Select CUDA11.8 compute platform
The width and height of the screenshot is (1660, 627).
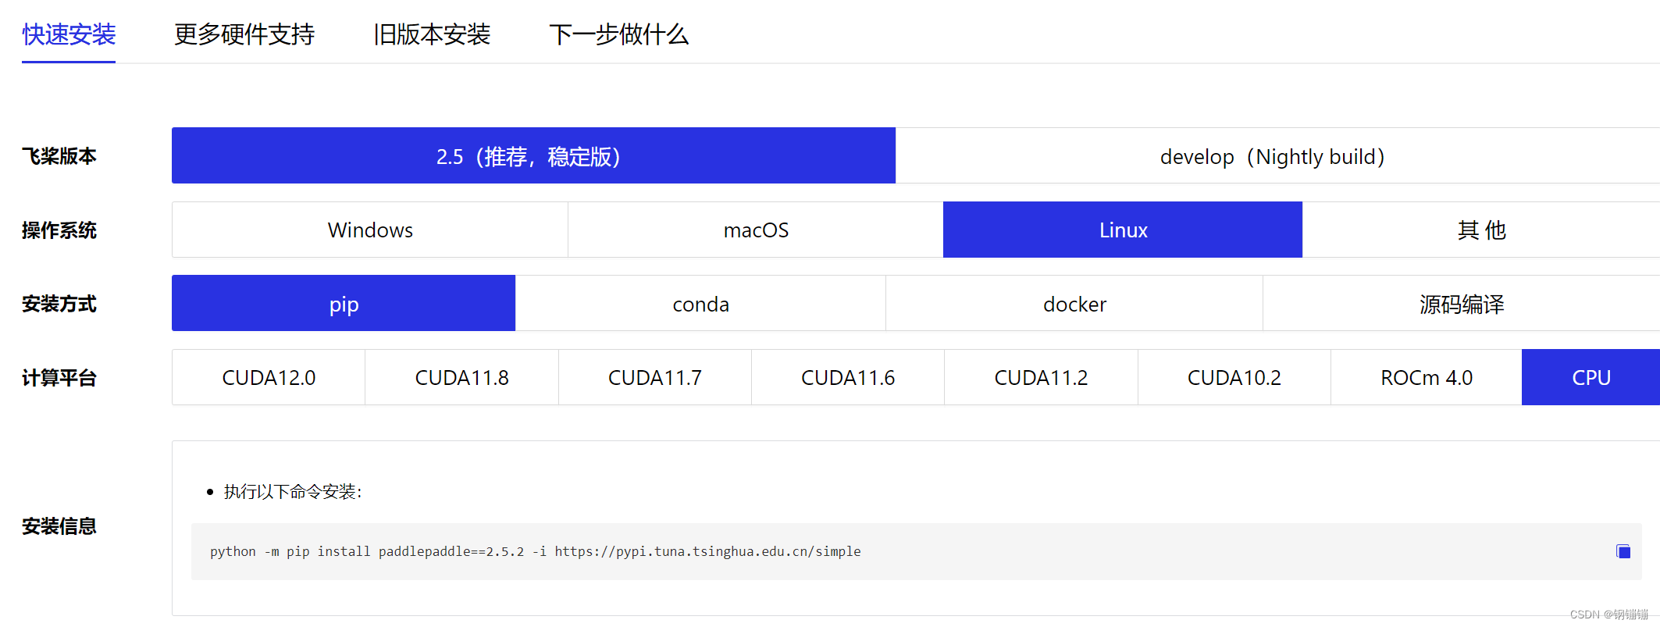point(461,377)
